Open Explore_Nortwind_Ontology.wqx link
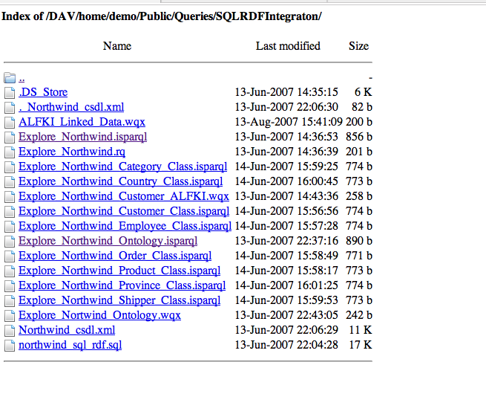486x417 pixels. (99, 315)
